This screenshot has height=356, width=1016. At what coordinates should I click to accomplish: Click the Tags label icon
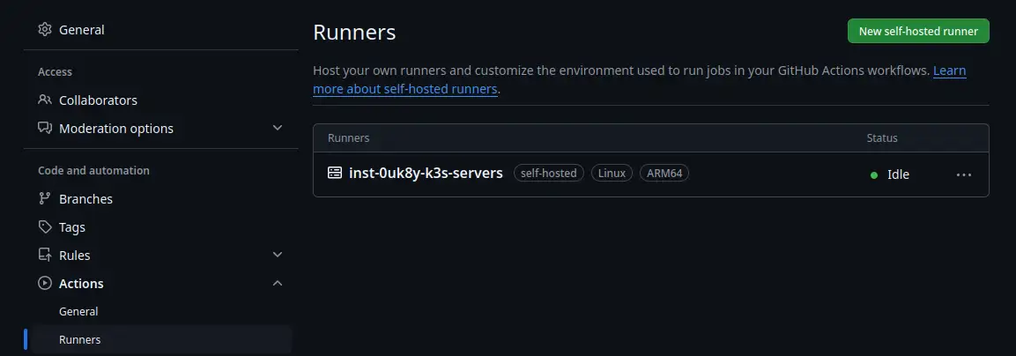(45, 227)
